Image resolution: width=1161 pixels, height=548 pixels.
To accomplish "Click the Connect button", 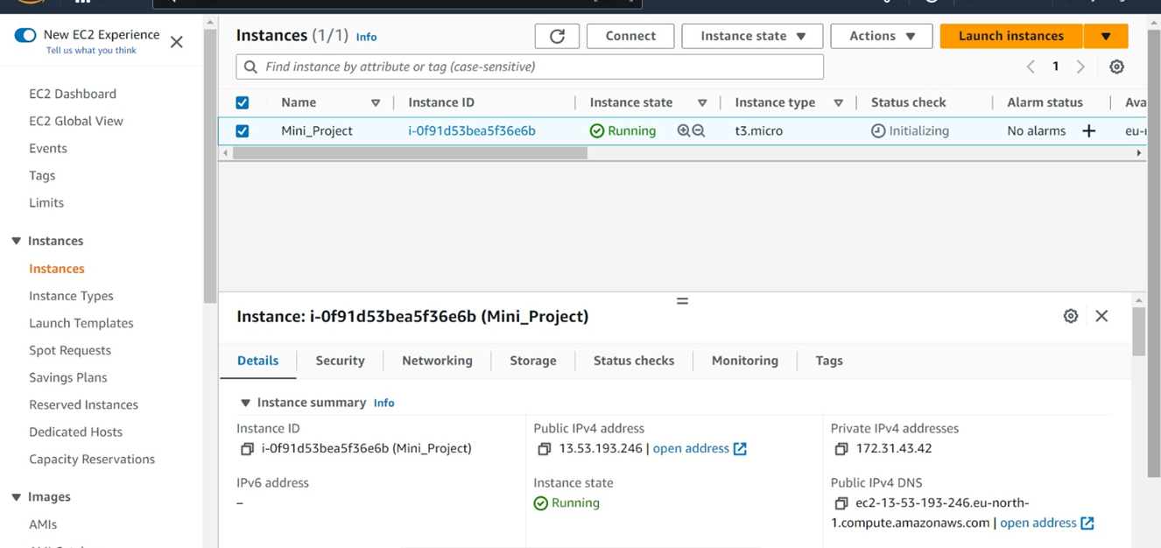I will click(630, 36).
